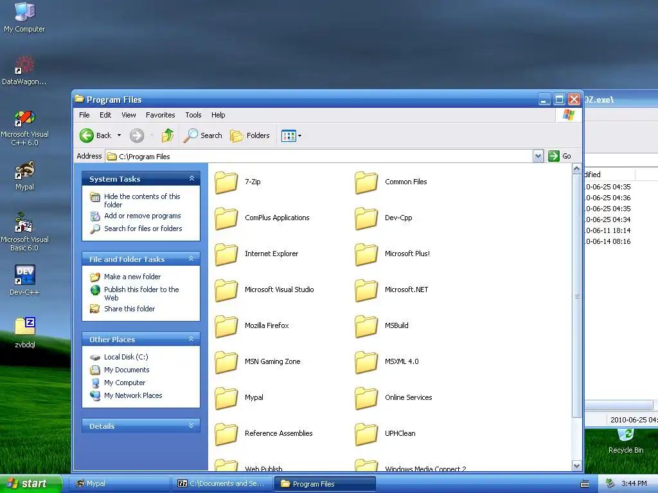Select My Computer desktop icon
This screenshot has height=493, width=658.
point(24,12)
